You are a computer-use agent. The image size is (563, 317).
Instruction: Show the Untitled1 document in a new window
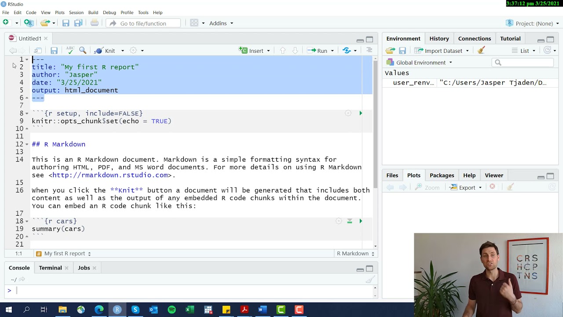click(38, 51)
